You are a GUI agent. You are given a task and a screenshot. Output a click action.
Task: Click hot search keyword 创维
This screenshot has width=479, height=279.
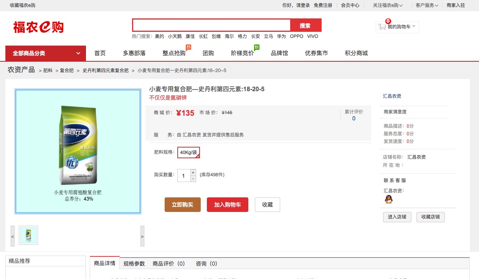click(216, 36)
